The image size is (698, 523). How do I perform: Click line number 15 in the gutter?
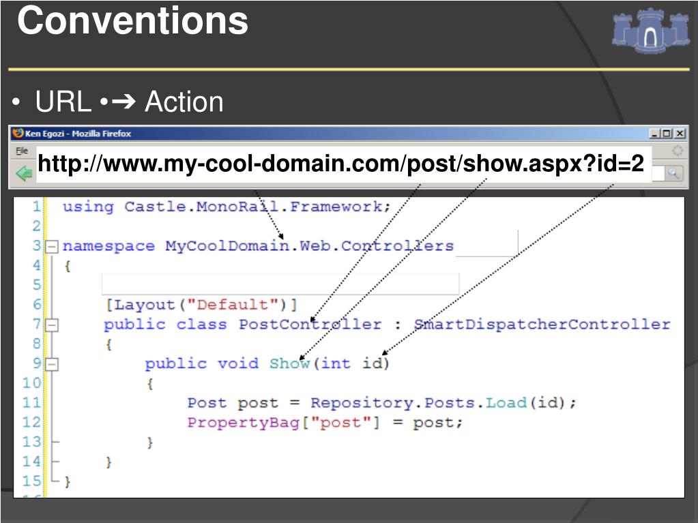click(31, 481)
